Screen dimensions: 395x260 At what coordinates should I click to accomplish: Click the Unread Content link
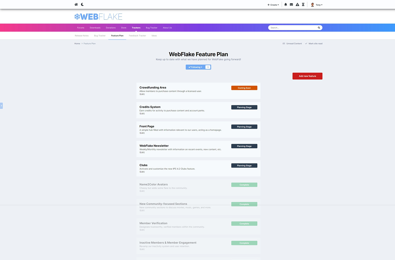294,44
